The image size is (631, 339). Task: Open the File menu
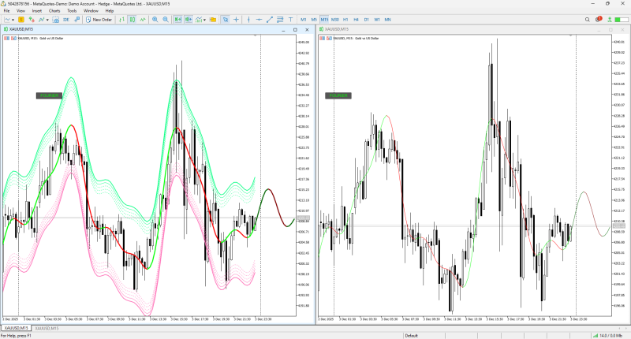point(6,11)
